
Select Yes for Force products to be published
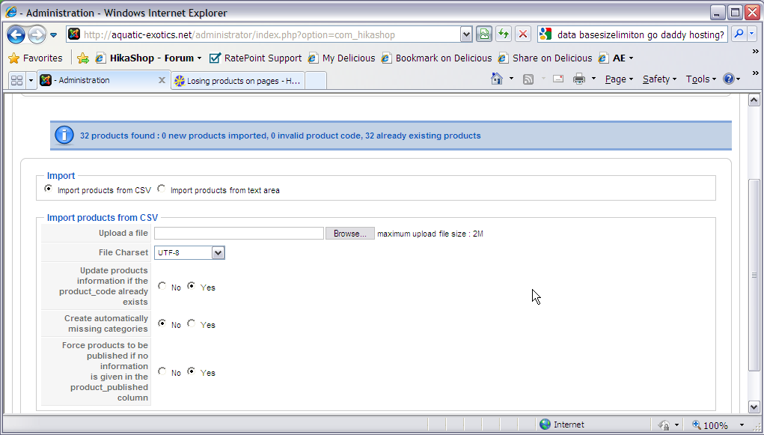point(191,371)
